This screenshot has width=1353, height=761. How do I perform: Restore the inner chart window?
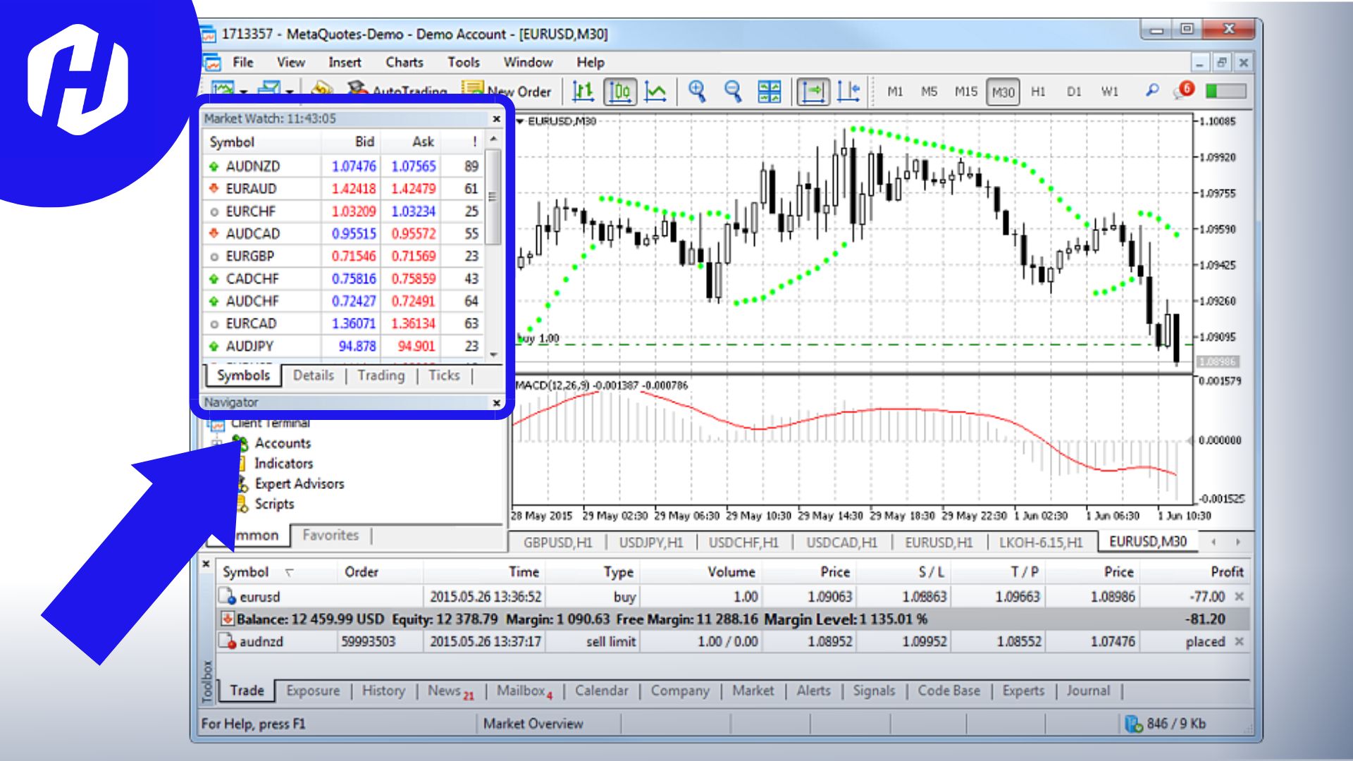click(1222, 63)
